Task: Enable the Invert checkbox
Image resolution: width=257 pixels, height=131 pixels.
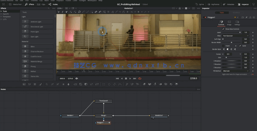Action: (223, 46)
